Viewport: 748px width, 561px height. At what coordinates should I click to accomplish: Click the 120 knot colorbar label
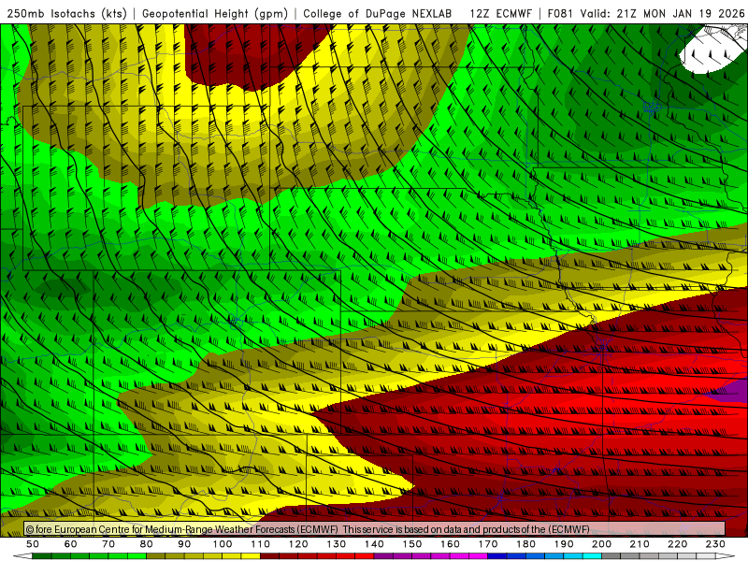click(298, 544)
